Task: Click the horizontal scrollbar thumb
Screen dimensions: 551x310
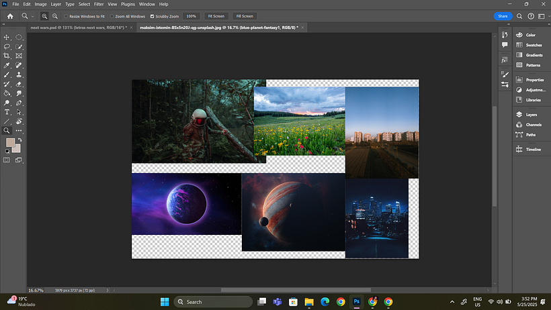Action: [296, 290]
